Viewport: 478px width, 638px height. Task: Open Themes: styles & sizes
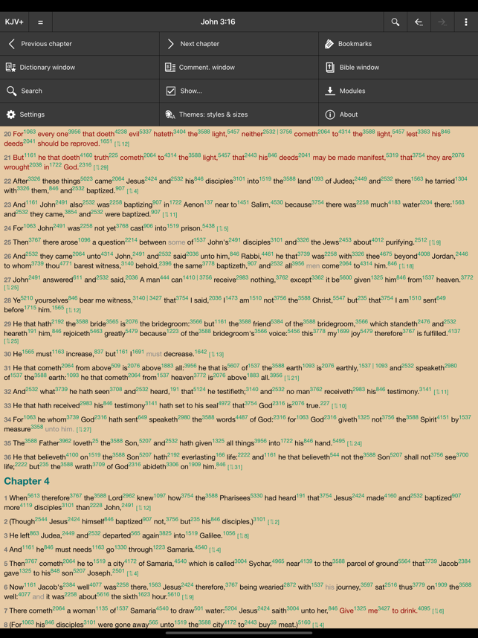(x=239, y=115)
